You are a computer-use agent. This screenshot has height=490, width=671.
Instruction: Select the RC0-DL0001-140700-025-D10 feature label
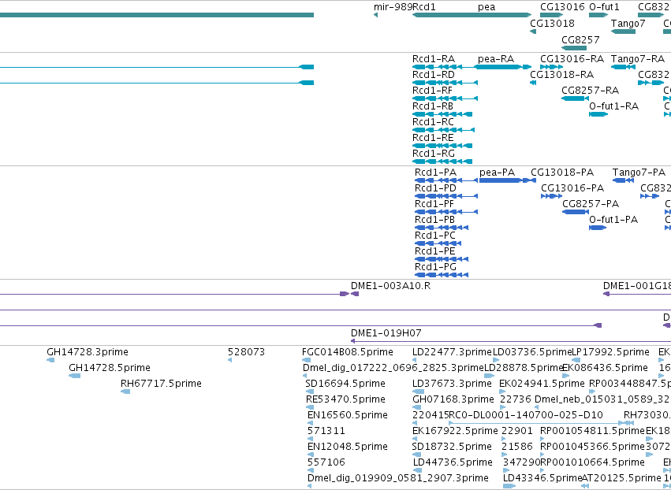(x=526, y=416)
